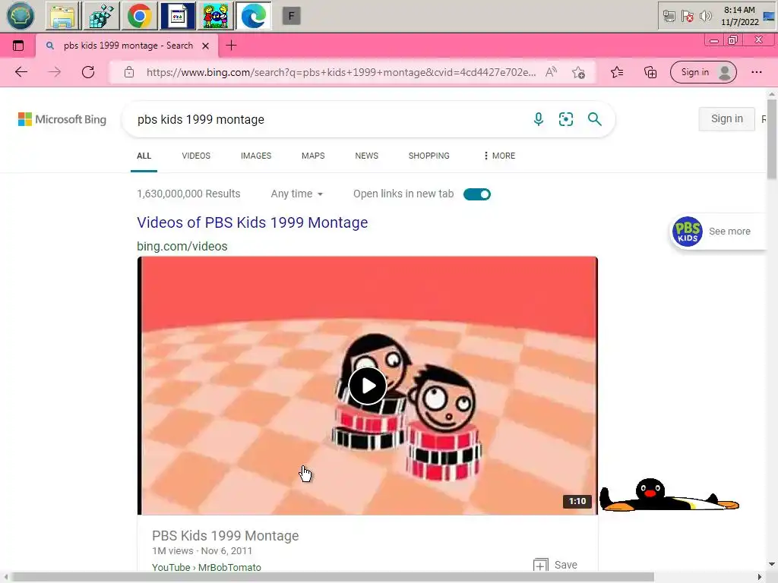
Task: Open the Any time filter dropdown
Action: tap(297, 194)
